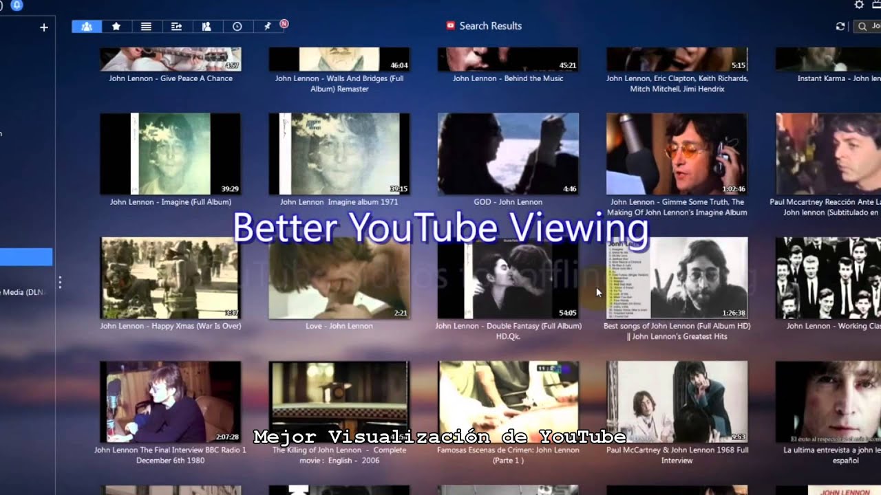Open McCartney & Lennon 1968 Interview thumbnail

677,402
